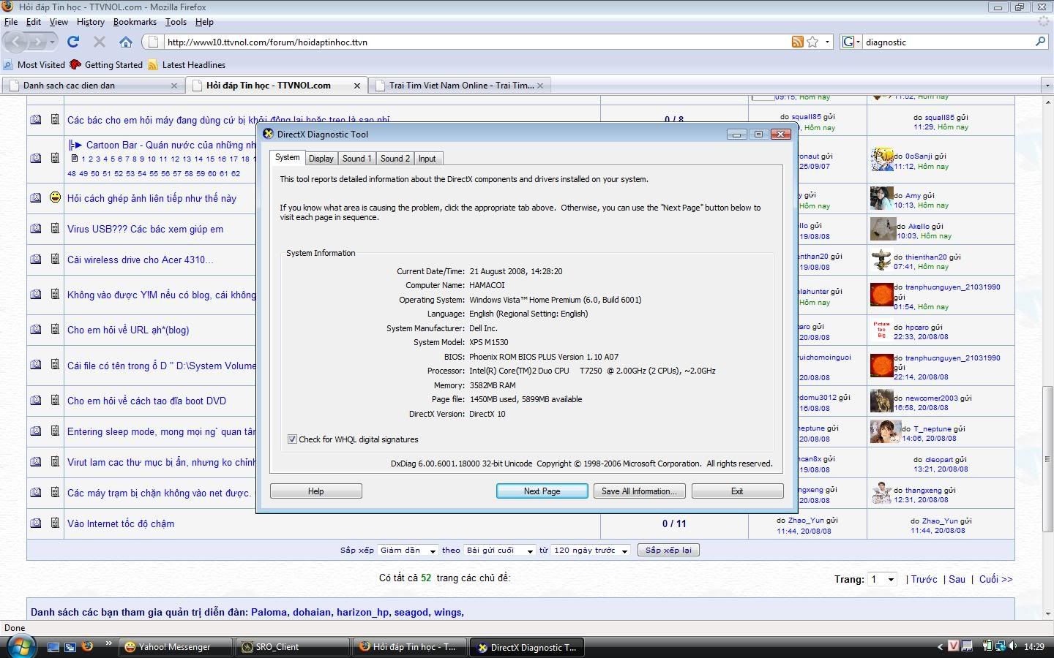The height and width of the screenshot is (658, 1054).
Task: Click the Windows Start orb
Action: (20, 647)
